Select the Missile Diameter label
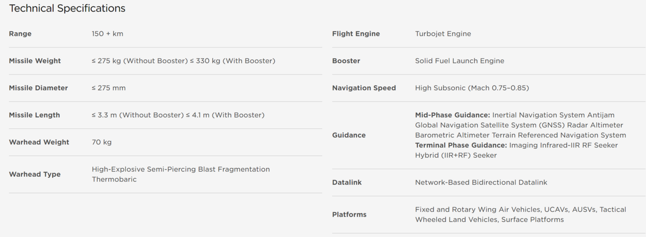 pos(38,88)
